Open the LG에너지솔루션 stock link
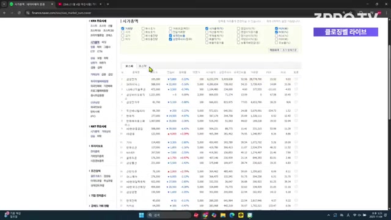Image resolution: width=391 pixels, height=220 pixels. coord(136,89)
